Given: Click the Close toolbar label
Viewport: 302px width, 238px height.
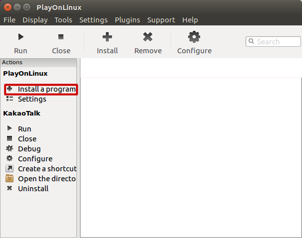Looking at the screenshot, I should coord(61,51).
